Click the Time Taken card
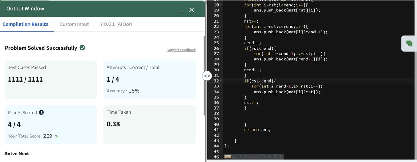Screen dimensions: 417x162 pos(149,125)
